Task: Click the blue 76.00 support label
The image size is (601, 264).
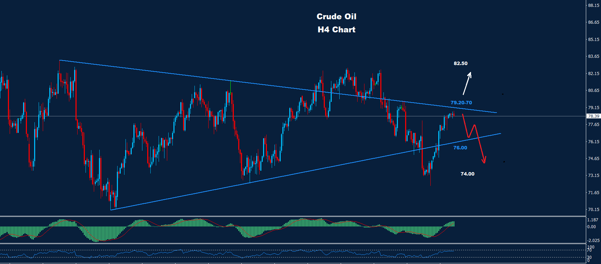Action: click(x=460, y=148)
